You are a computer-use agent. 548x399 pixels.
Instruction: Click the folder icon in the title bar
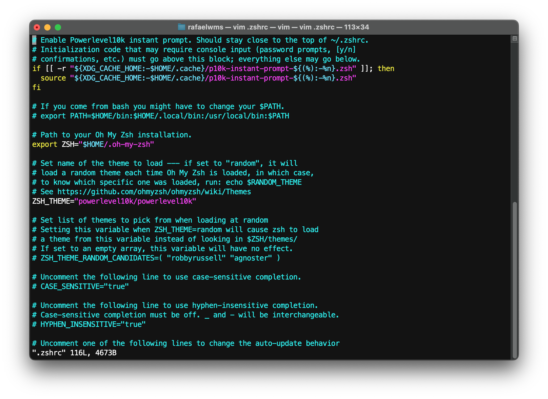pos(182,27)
